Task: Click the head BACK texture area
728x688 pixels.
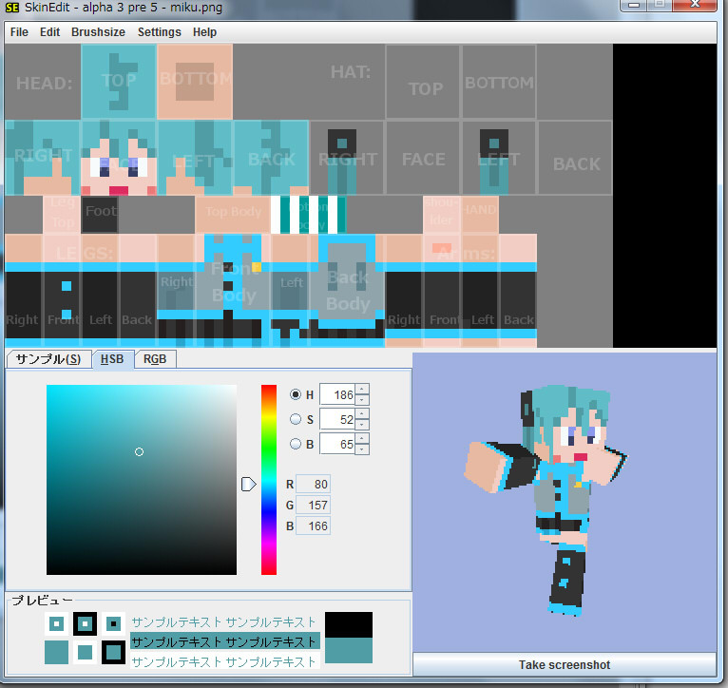Action: [271, 158]
